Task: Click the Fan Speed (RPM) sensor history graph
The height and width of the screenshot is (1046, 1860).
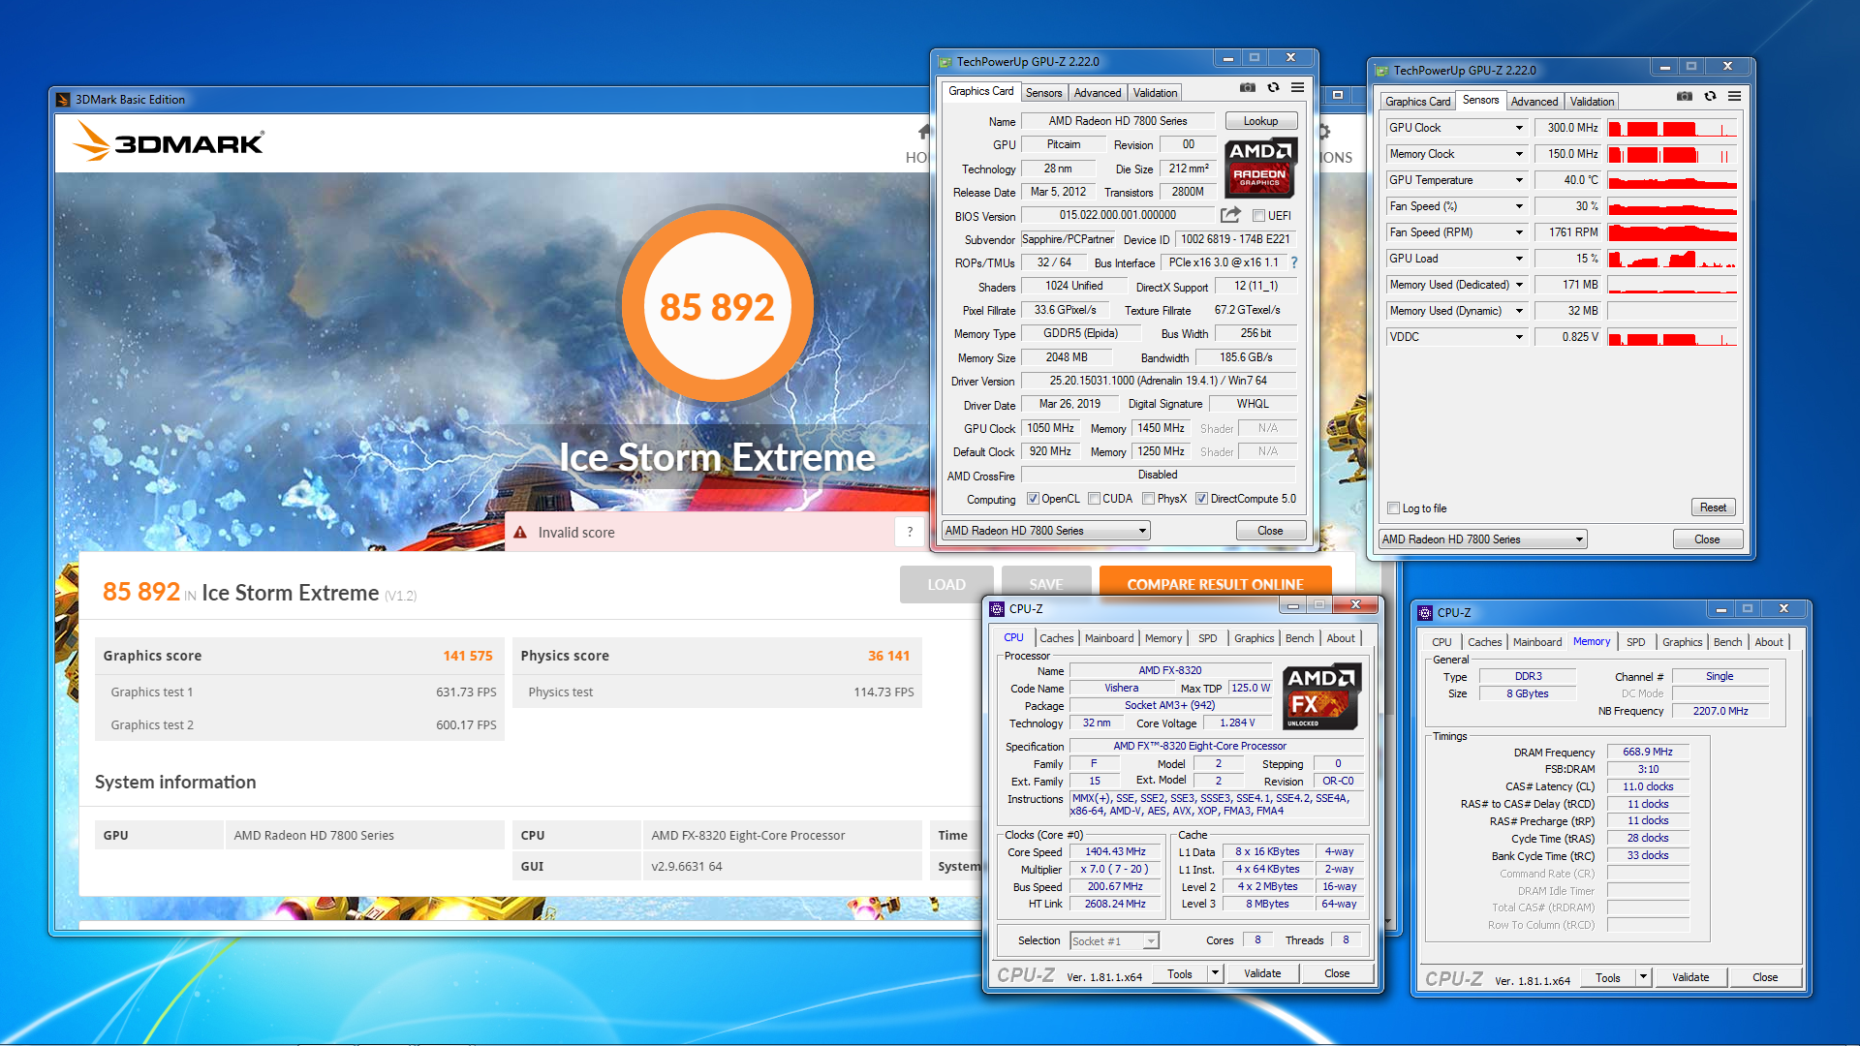Action: click(x=1672, y=232)
